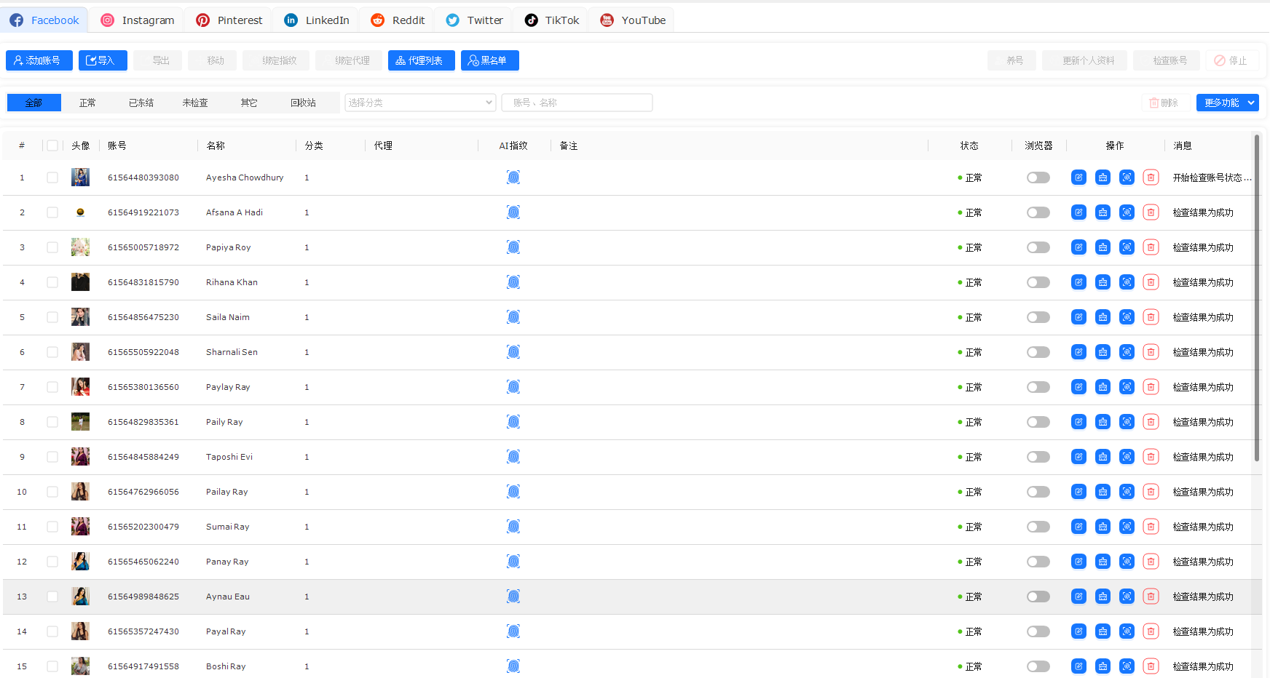Select account number 61565380136560
The image size is (1270, 678).
coord(143,387)
